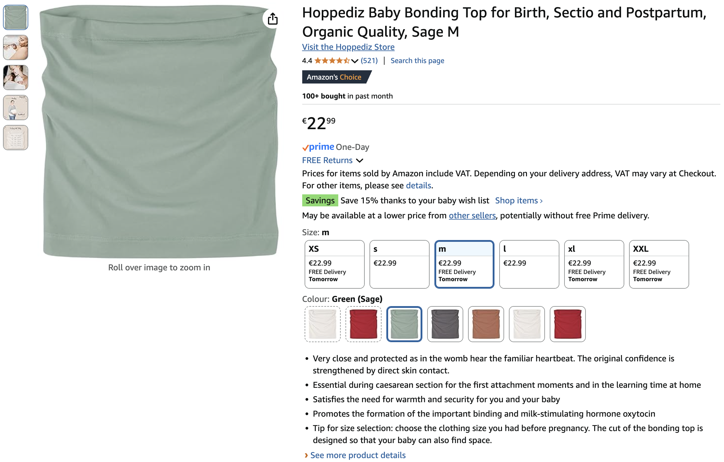
Task: Open the star rating breakdown chevron
Action: pos(354,61)
